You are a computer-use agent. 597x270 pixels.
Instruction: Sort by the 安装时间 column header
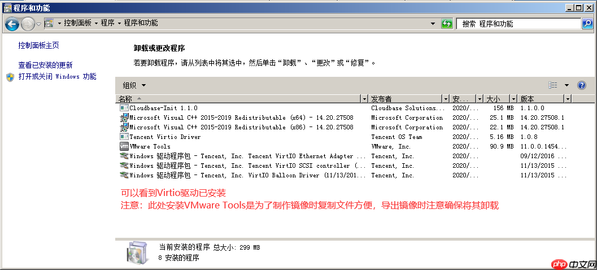coord(463,99)
